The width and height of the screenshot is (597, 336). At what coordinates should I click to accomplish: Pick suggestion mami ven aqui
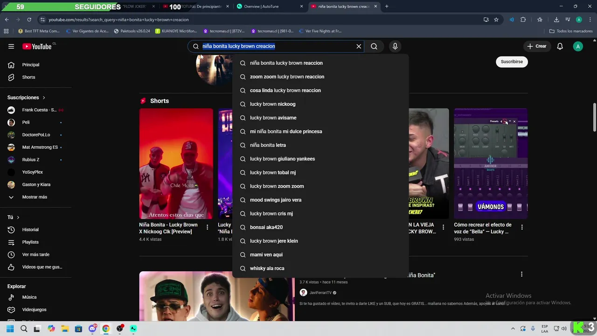tap(320, 255)
